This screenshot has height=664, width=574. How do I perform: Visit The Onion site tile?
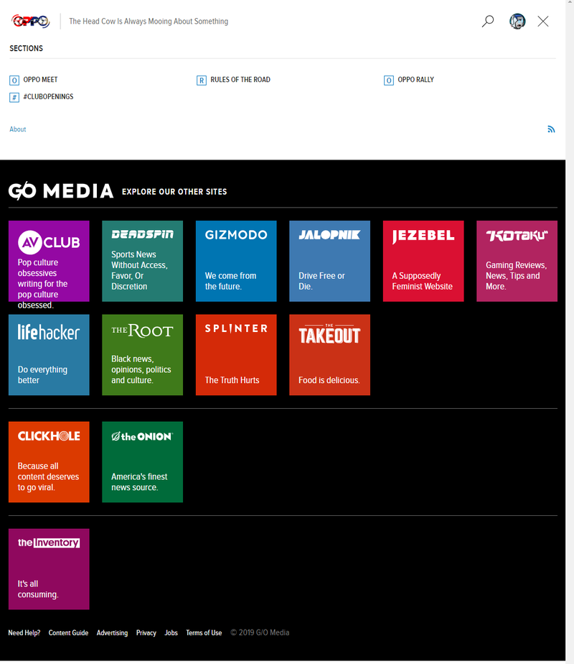(x=143, y=462)
